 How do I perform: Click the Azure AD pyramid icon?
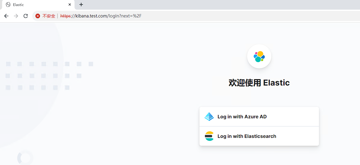click(x=209, y=117)
